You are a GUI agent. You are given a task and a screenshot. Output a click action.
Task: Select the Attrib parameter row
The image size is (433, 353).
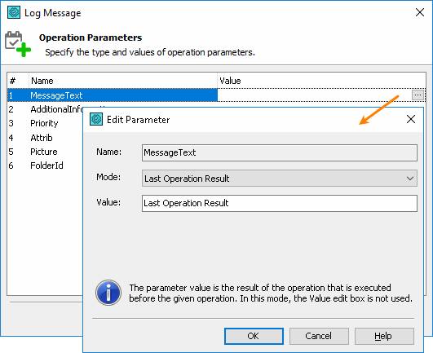(46, 138)
